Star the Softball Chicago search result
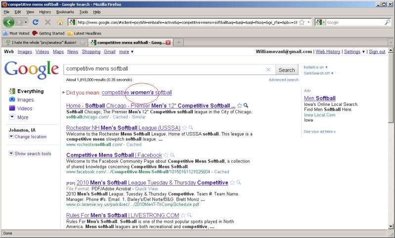This screenshot has height=238, width=395. (x=240, y=105)
